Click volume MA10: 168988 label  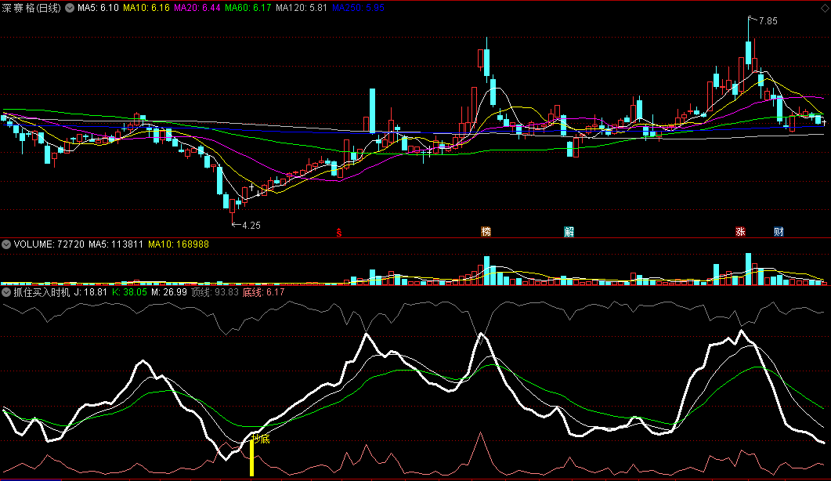[x=179, y=244]
